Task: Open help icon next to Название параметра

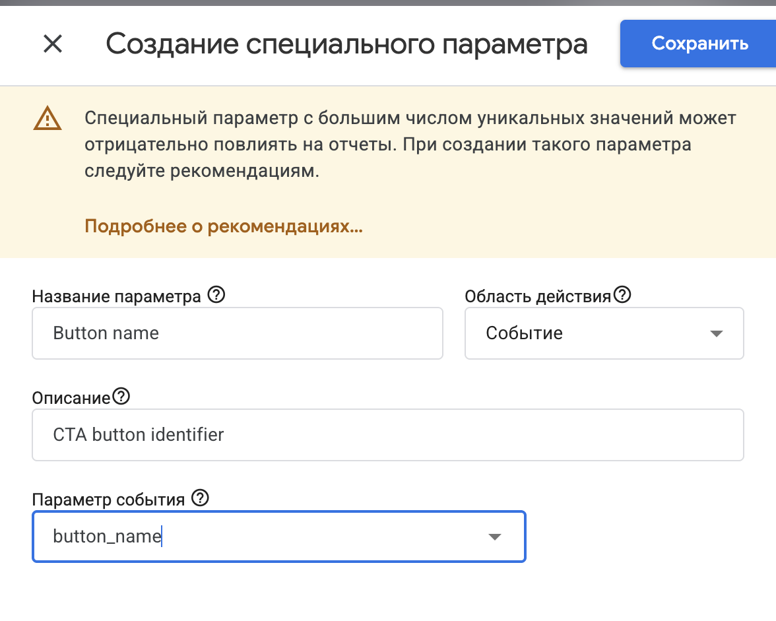Action: pos(216,295)
